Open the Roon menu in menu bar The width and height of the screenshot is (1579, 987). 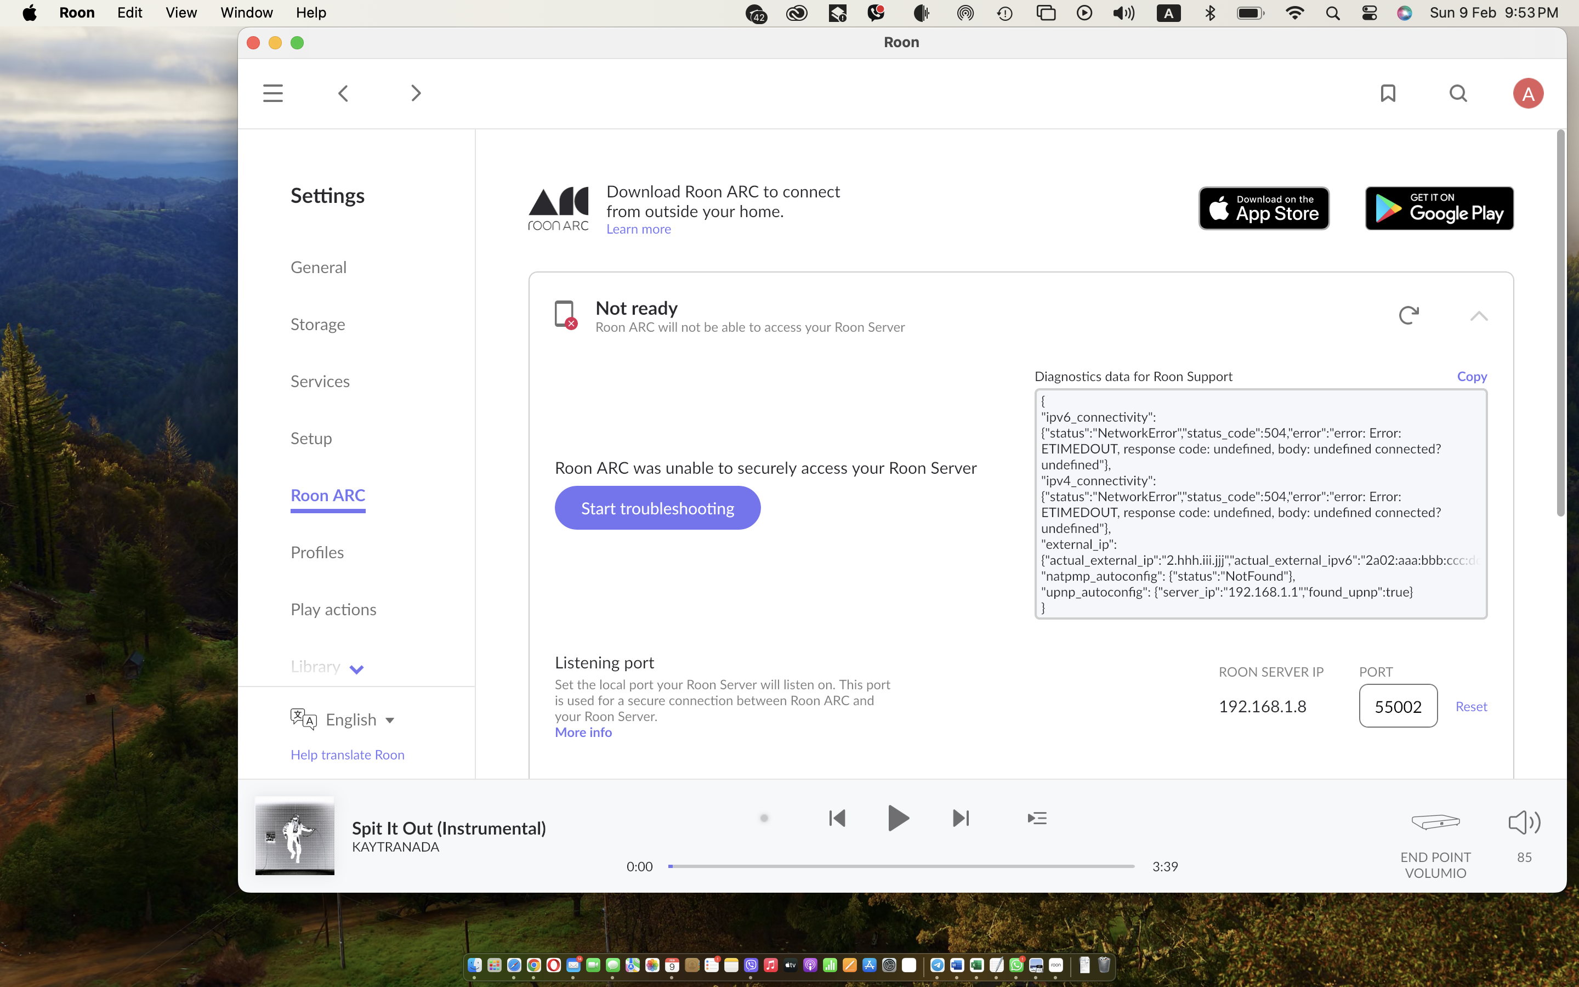[77, 13]
